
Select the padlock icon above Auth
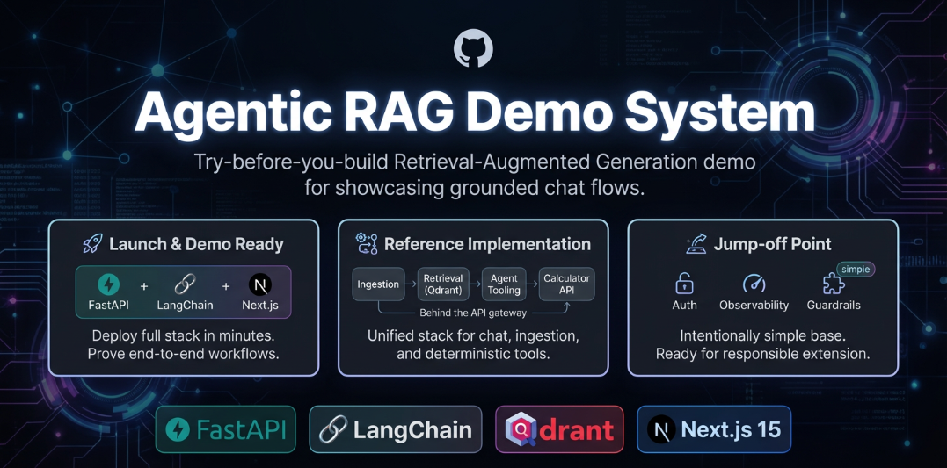[x=684, y=284]
